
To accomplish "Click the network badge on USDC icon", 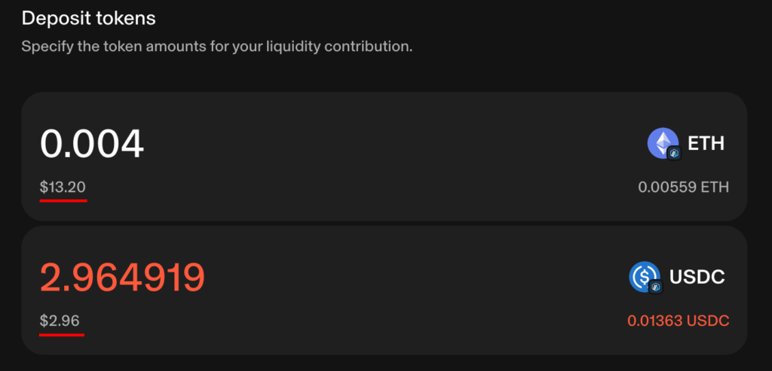I will pyautogui.click(x=655, y=287).
